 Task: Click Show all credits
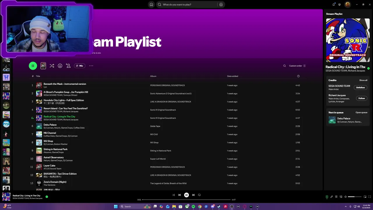click(363, 80)
